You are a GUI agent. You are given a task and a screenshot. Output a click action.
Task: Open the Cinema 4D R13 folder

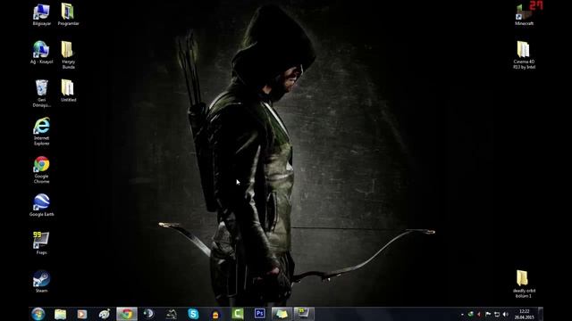(525, 54)
